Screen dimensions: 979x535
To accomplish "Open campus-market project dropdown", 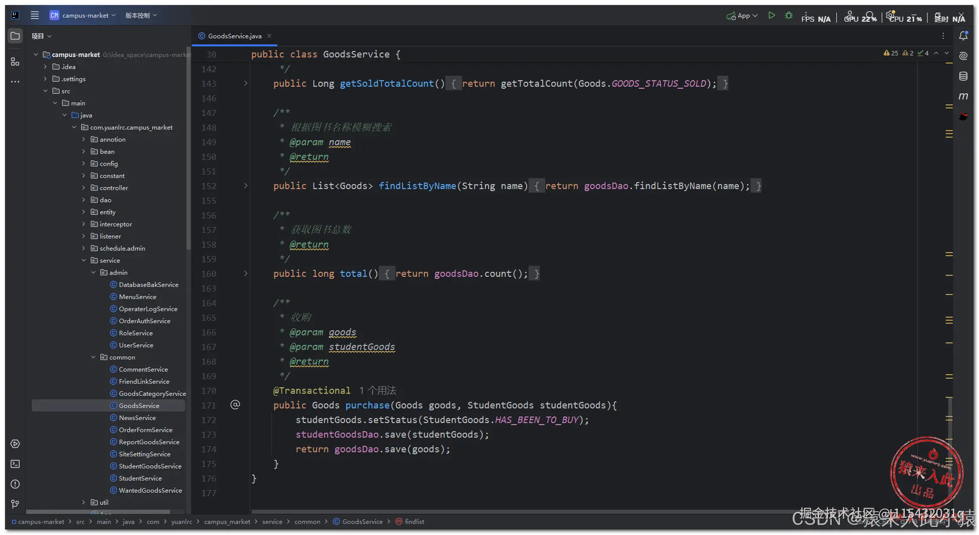I will [x=83, y=15].
